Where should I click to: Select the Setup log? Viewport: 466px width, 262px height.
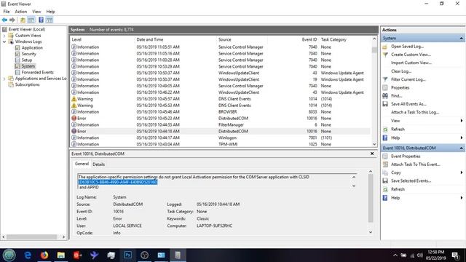click(27, 60)
